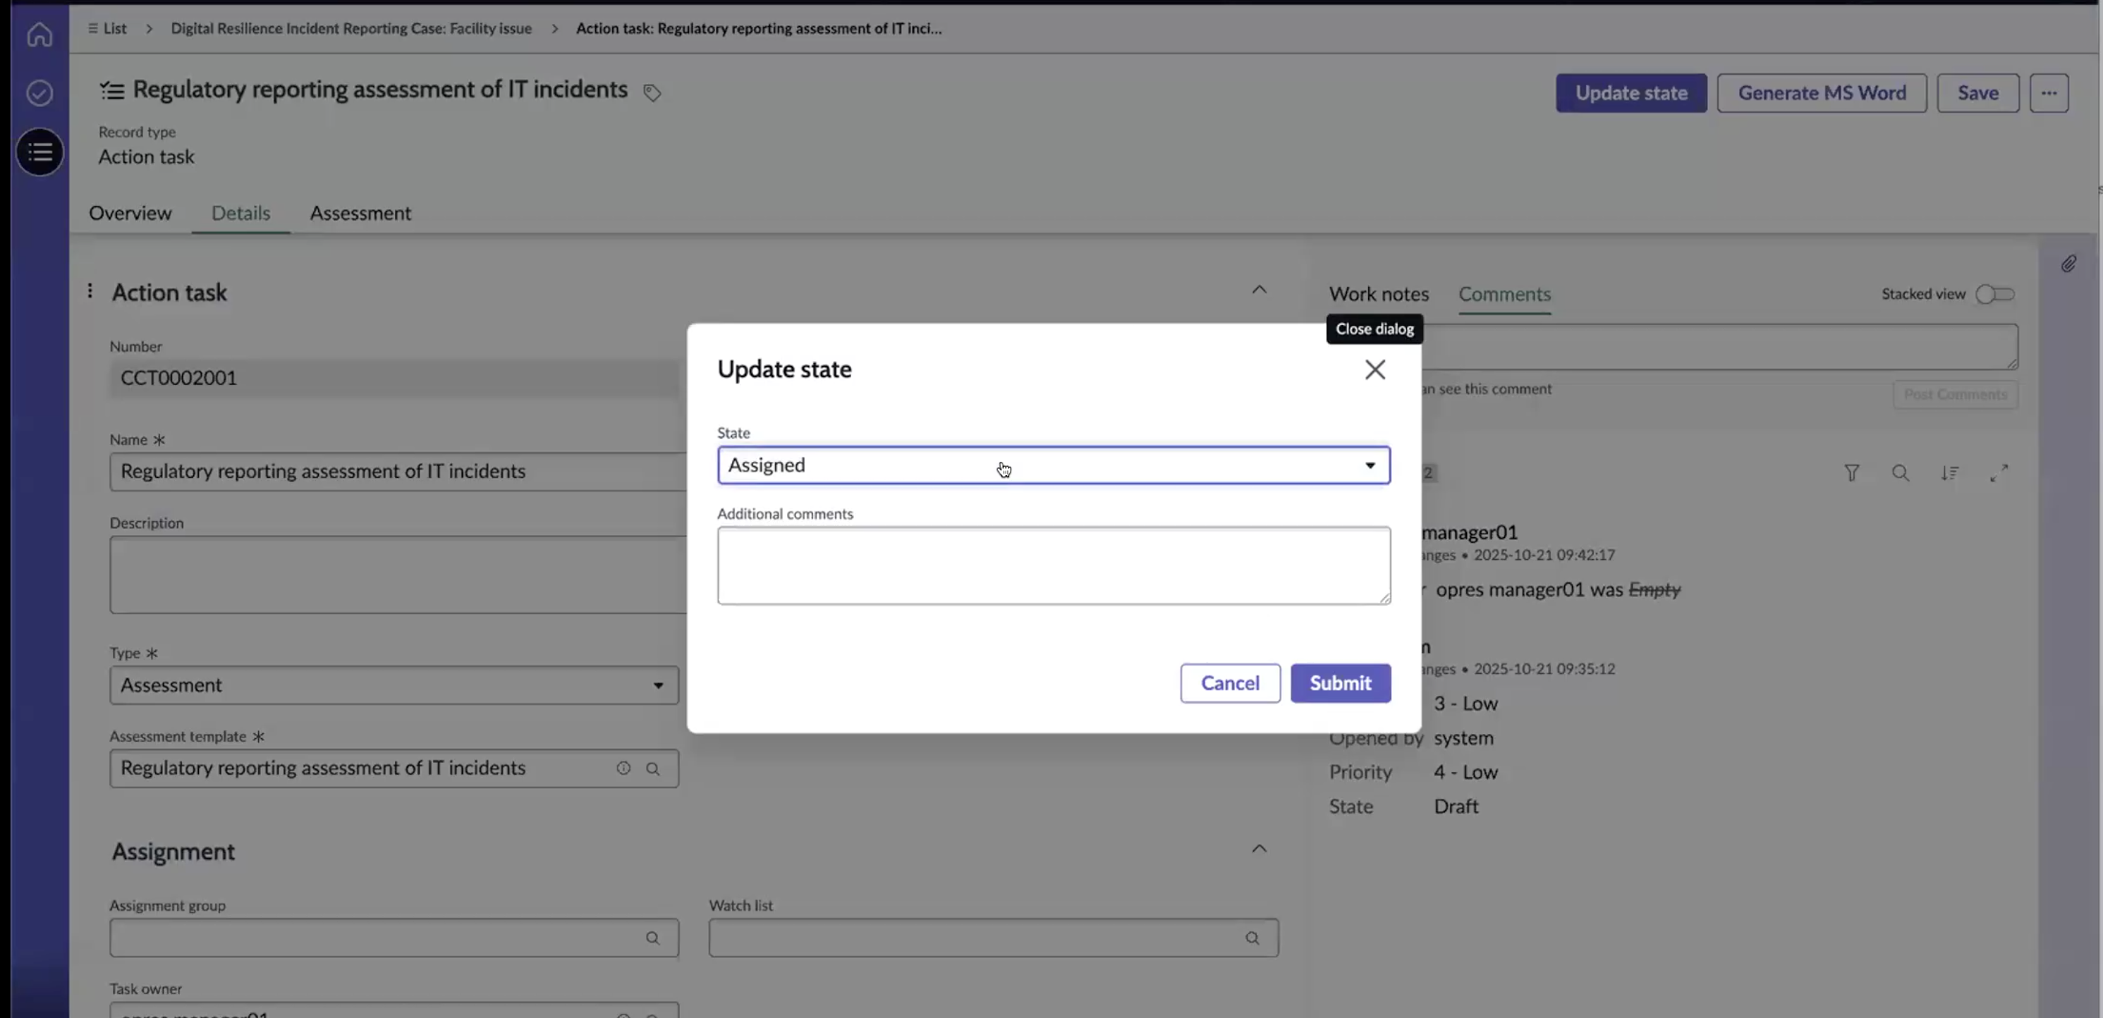The height and width of the screenshot is (1018, 2103).
Task: Open the Work notes tab
Action: (x=1379, y=294)
